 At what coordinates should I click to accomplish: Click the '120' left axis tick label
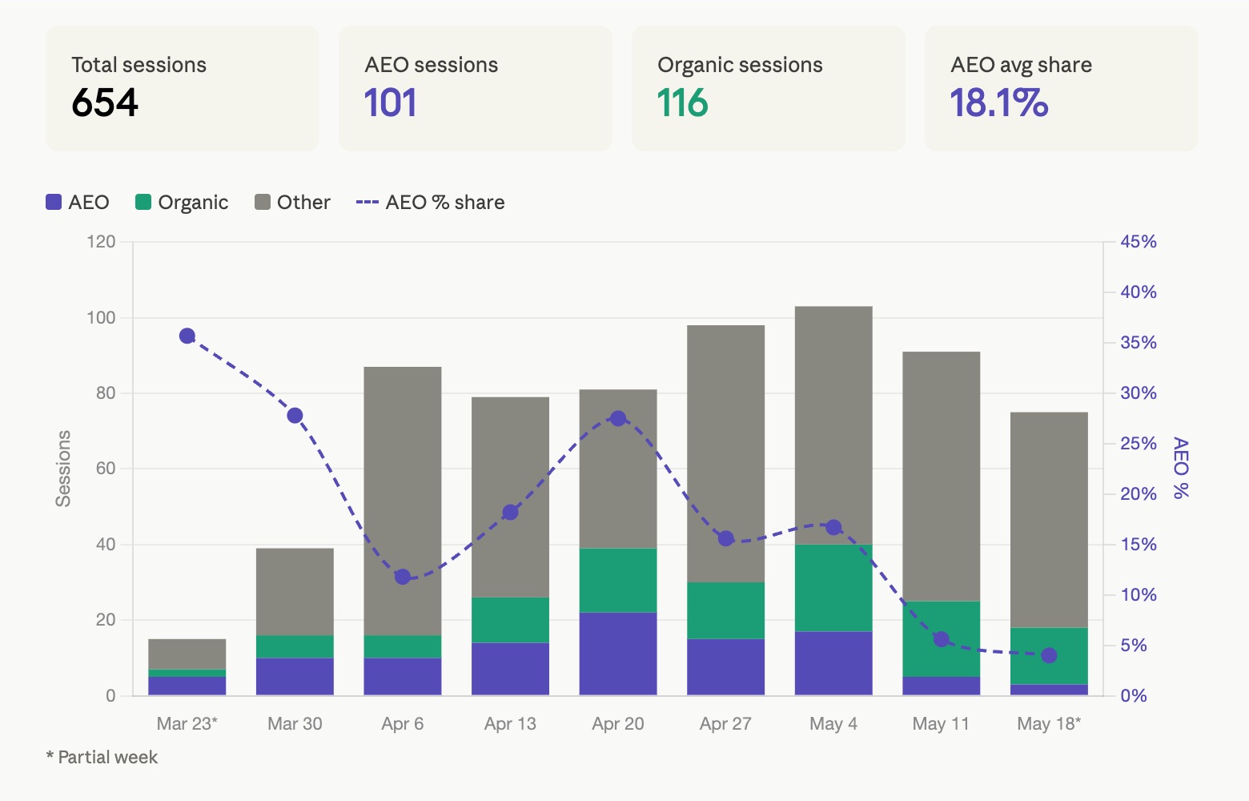(101, 241)
